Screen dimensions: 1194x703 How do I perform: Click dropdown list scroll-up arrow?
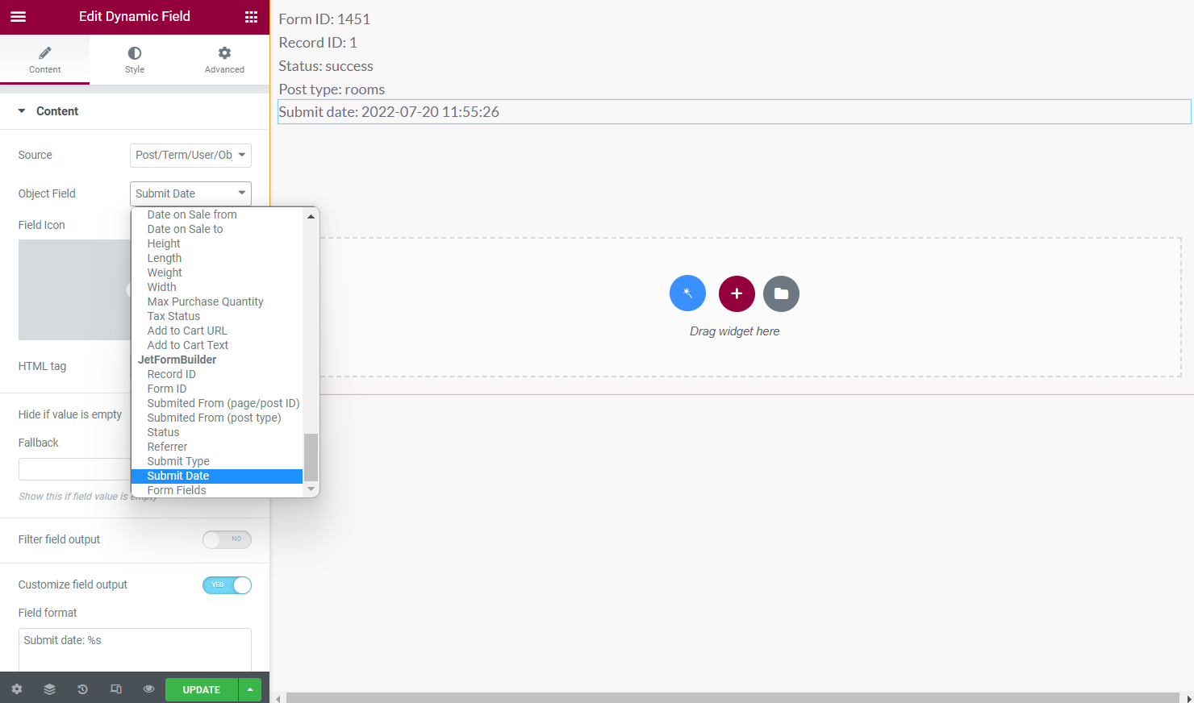(x=311, y=216)
